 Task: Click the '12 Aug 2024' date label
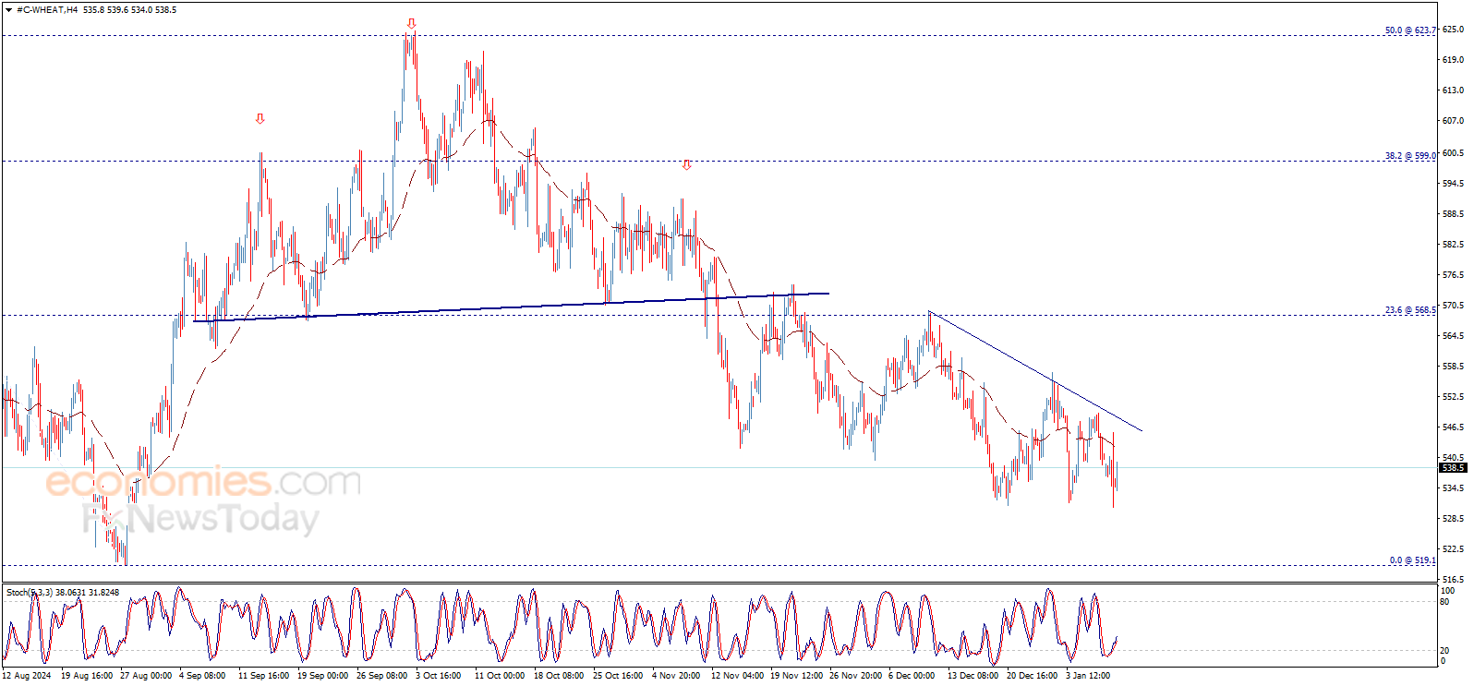pyautogui.click(x=27, y=676)
